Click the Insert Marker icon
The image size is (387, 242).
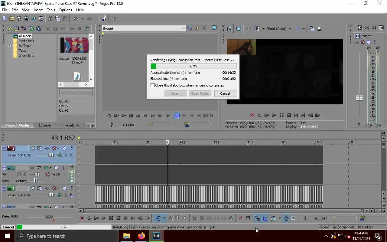coord(241,218)
